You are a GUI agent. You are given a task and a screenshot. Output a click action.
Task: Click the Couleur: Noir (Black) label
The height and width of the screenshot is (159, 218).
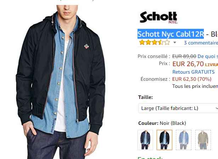(162, 123)
